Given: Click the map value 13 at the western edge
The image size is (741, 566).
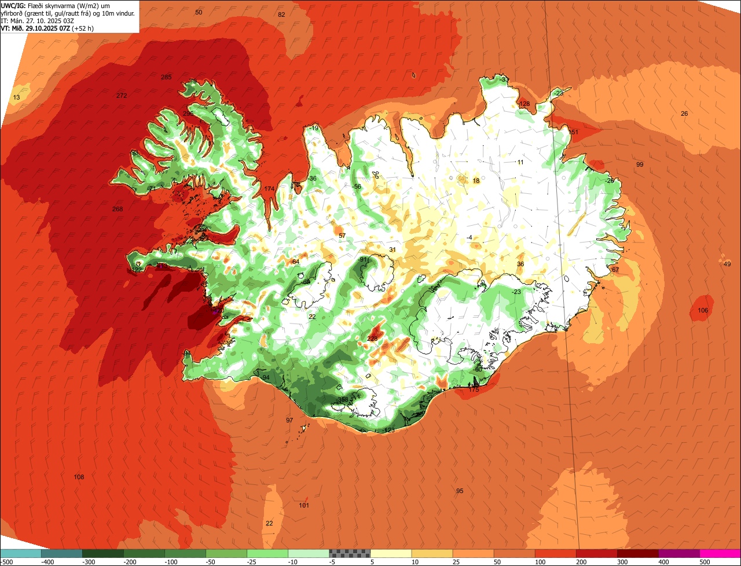Looking at the screenshot, I should point(16,97).
